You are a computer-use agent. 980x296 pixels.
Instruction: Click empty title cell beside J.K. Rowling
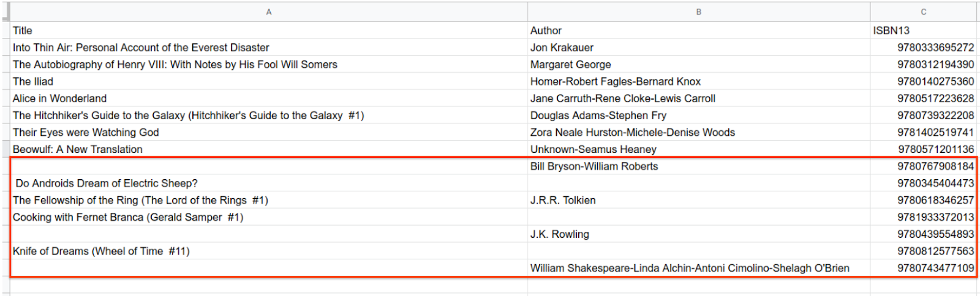[x=268, y=234]
